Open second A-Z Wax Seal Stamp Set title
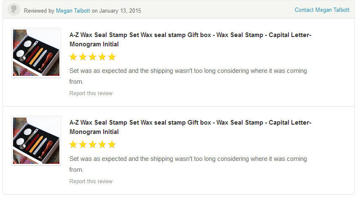This screenshot has height=203, width=363. [190, 127]
